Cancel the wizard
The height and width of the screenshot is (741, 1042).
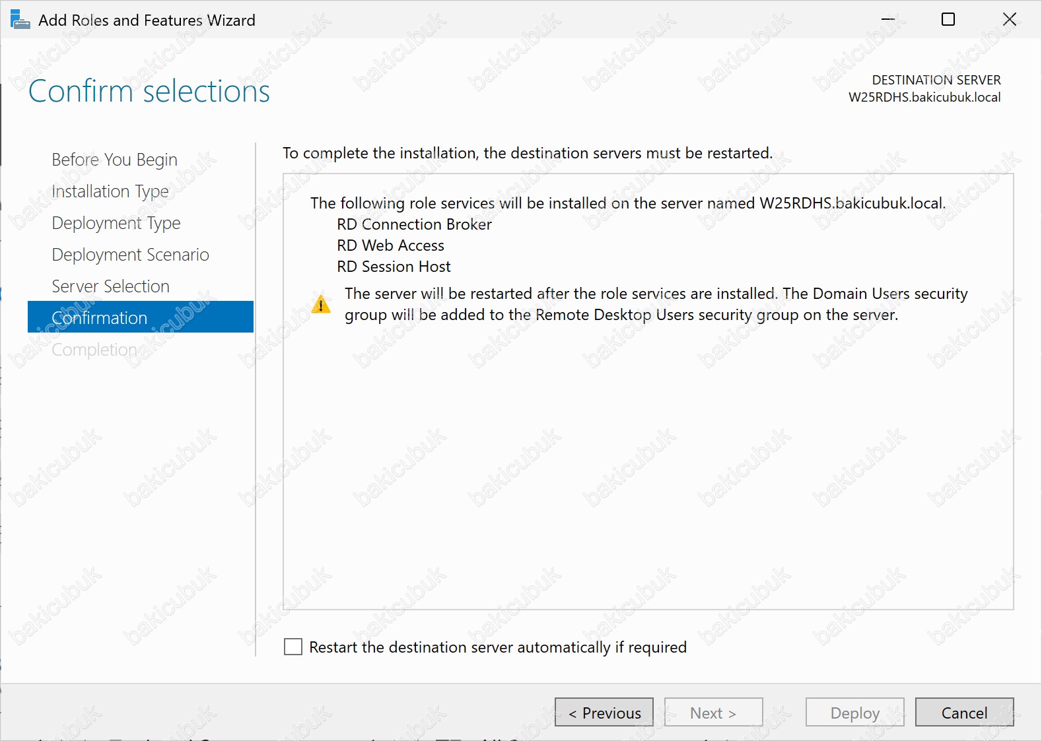pyautogui.click(x=964, y=713)
